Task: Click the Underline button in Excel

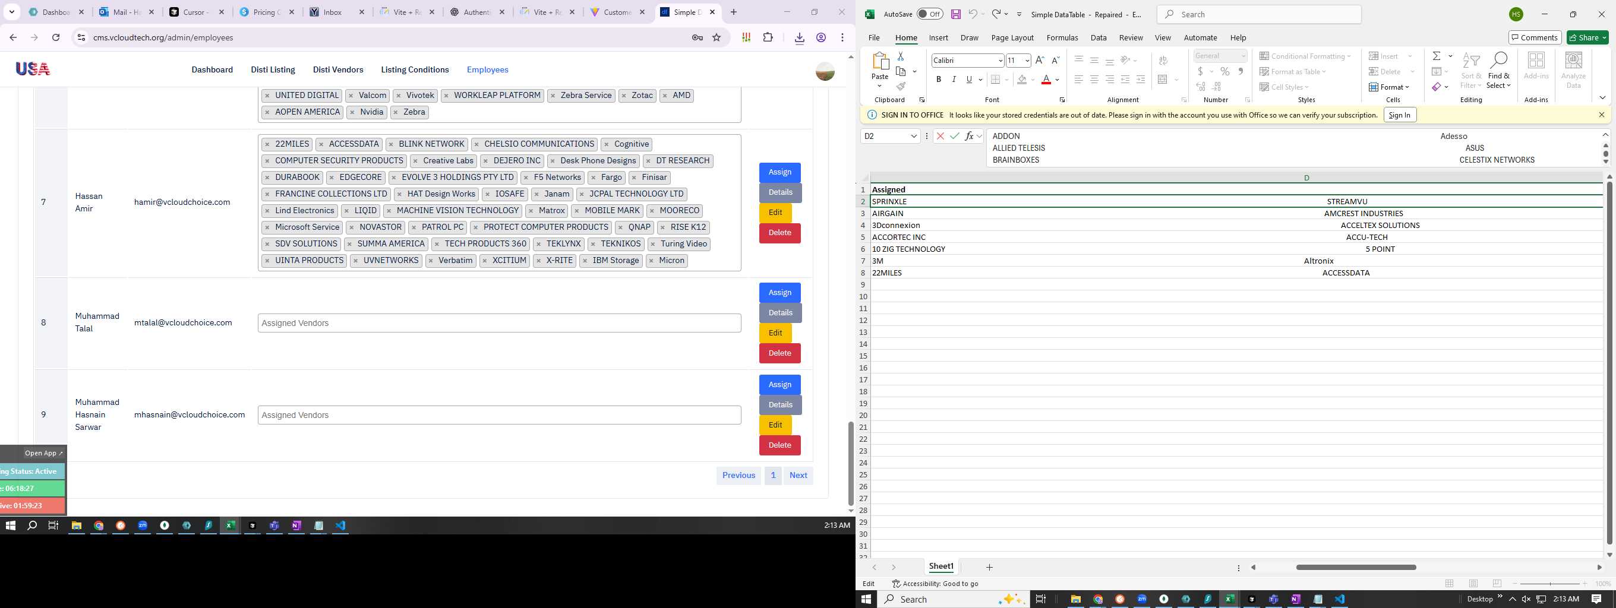Action: click(x=969, y=80)
